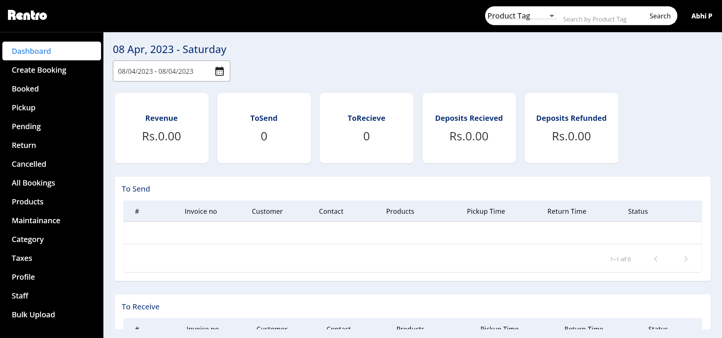Open the Return section
Screen dimensions: 722x338
coord(24,145)
